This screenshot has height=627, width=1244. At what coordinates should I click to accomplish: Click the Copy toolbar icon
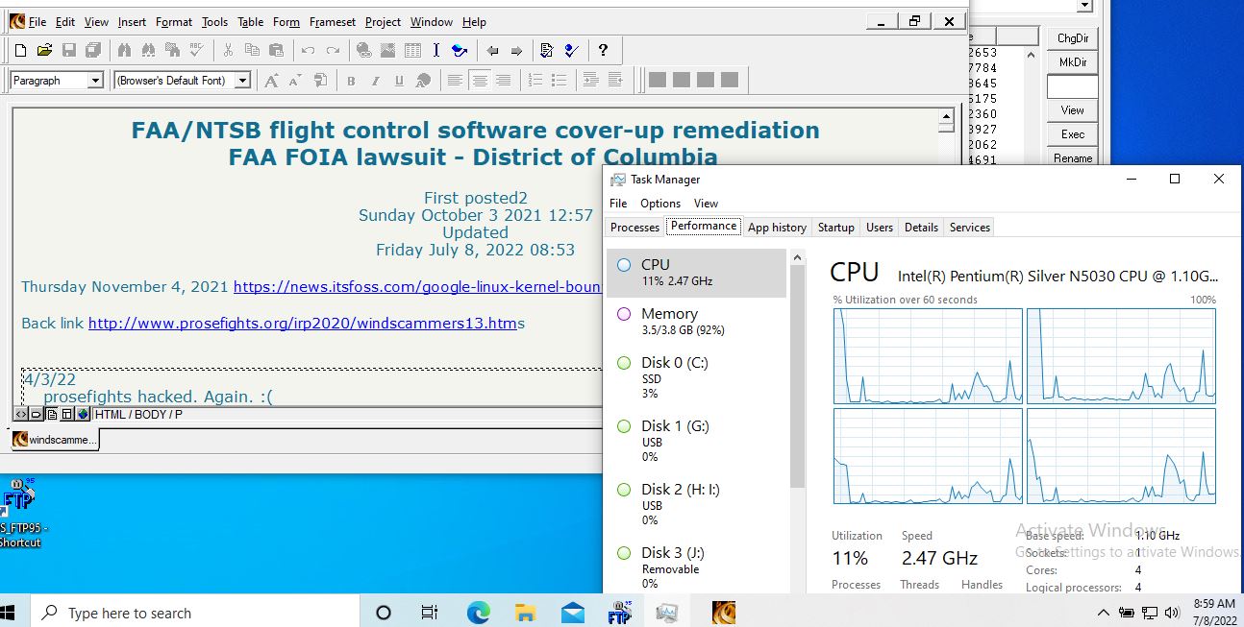(252, 51)
